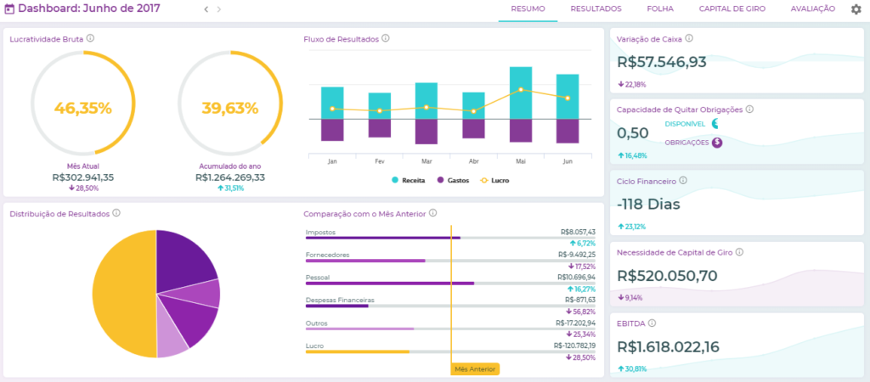Image resolution: width=870 pixels, height=382 pixels.
Task: Open the CAPITAL DE GIRO tab
Action: coord(732,9)
